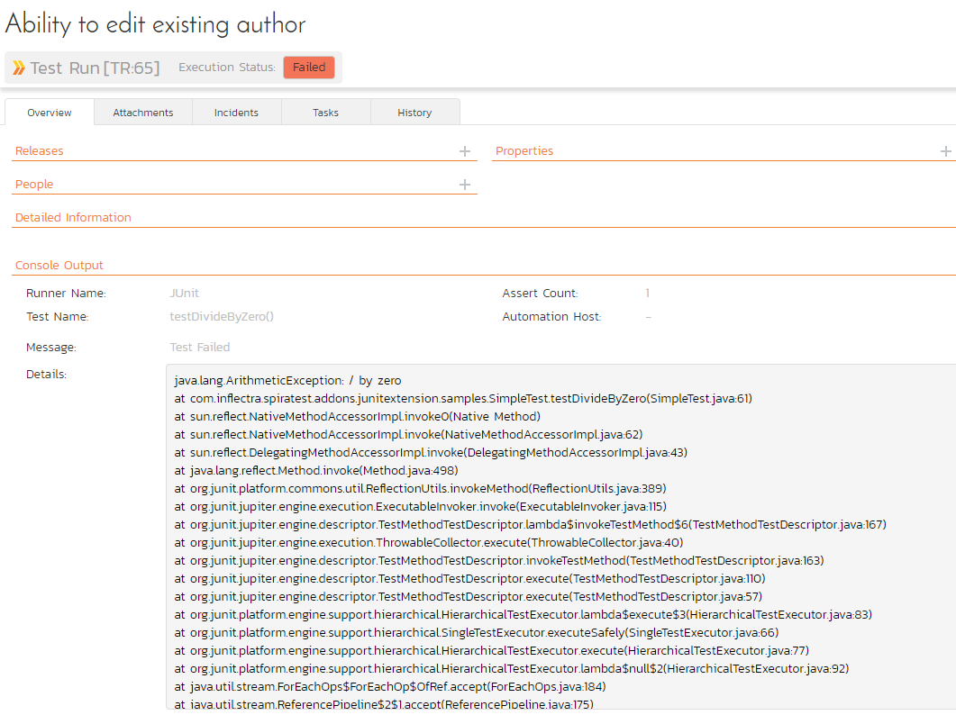Switch to the Attachments tab
The image size is (956, 715).
pos(143,113)
